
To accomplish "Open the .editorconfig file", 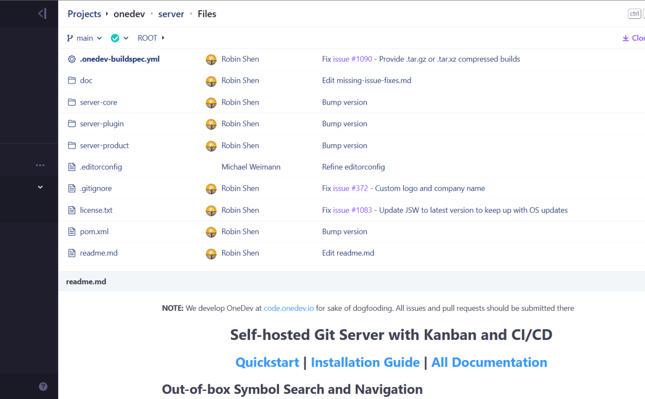I will coord(101,167).
